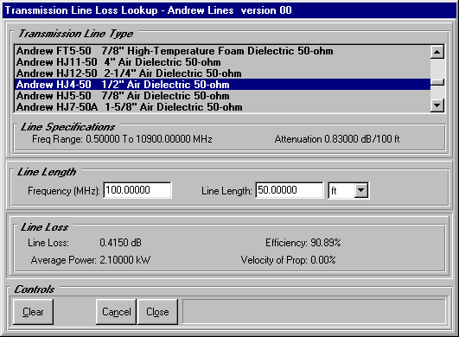Image resolution: width=459 pixels, height=337 pixels.
Task: Select Andrew HJ5-50 7/8" Air Dielectric line
Action: 222,96
